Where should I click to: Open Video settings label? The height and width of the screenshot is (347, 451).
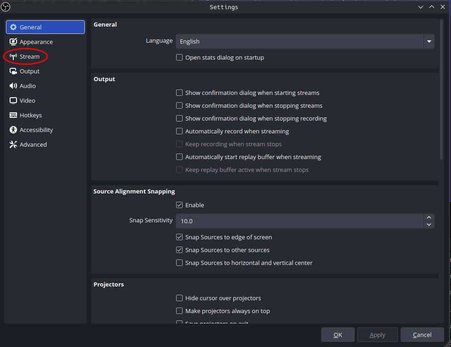click(x=28, y=100)
